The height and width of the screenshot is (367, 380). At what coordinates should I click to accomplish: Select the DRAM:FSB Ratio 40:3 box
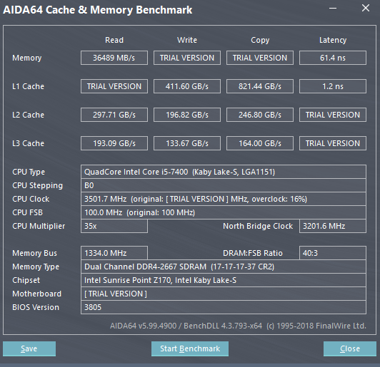click(x=333, y=253)
